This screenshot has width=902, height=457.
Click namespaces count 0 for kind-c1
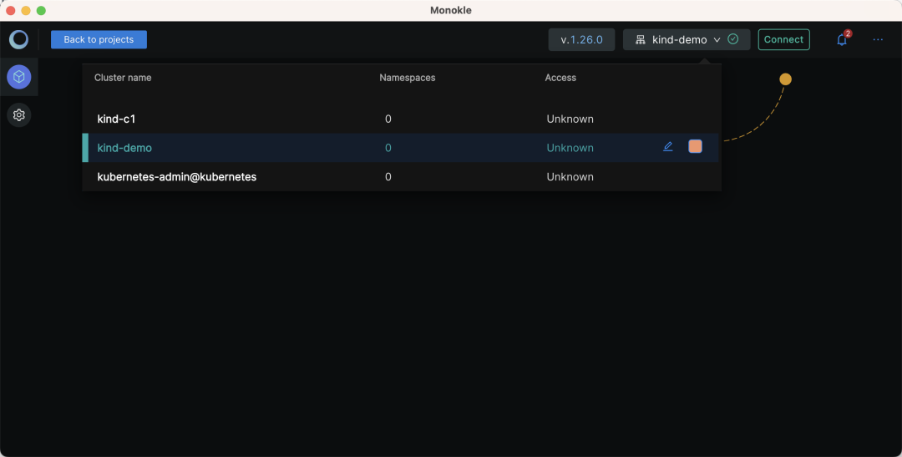tap(388, 119)
